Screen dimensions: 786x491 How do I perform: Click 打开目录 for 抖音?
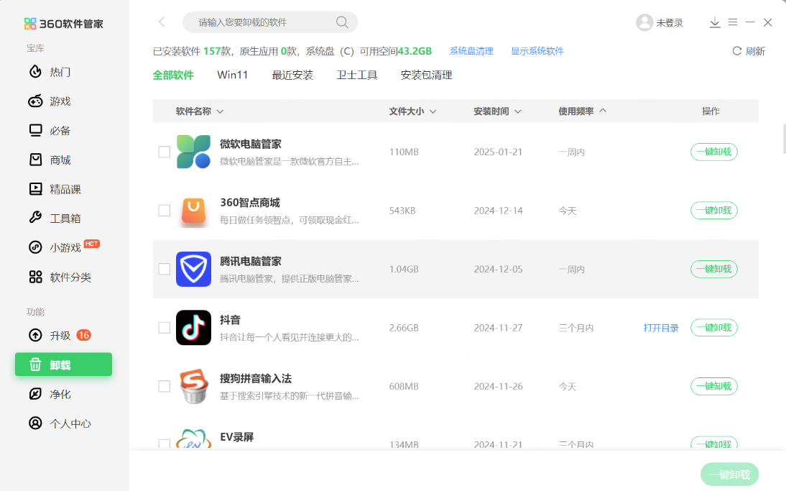pos(661,328)
